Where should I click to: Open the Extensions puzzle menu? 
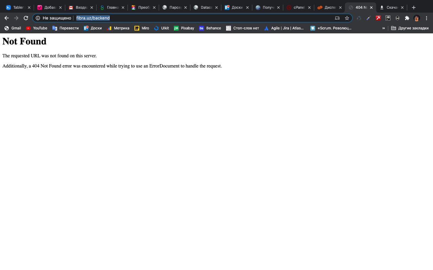point(407,18)
